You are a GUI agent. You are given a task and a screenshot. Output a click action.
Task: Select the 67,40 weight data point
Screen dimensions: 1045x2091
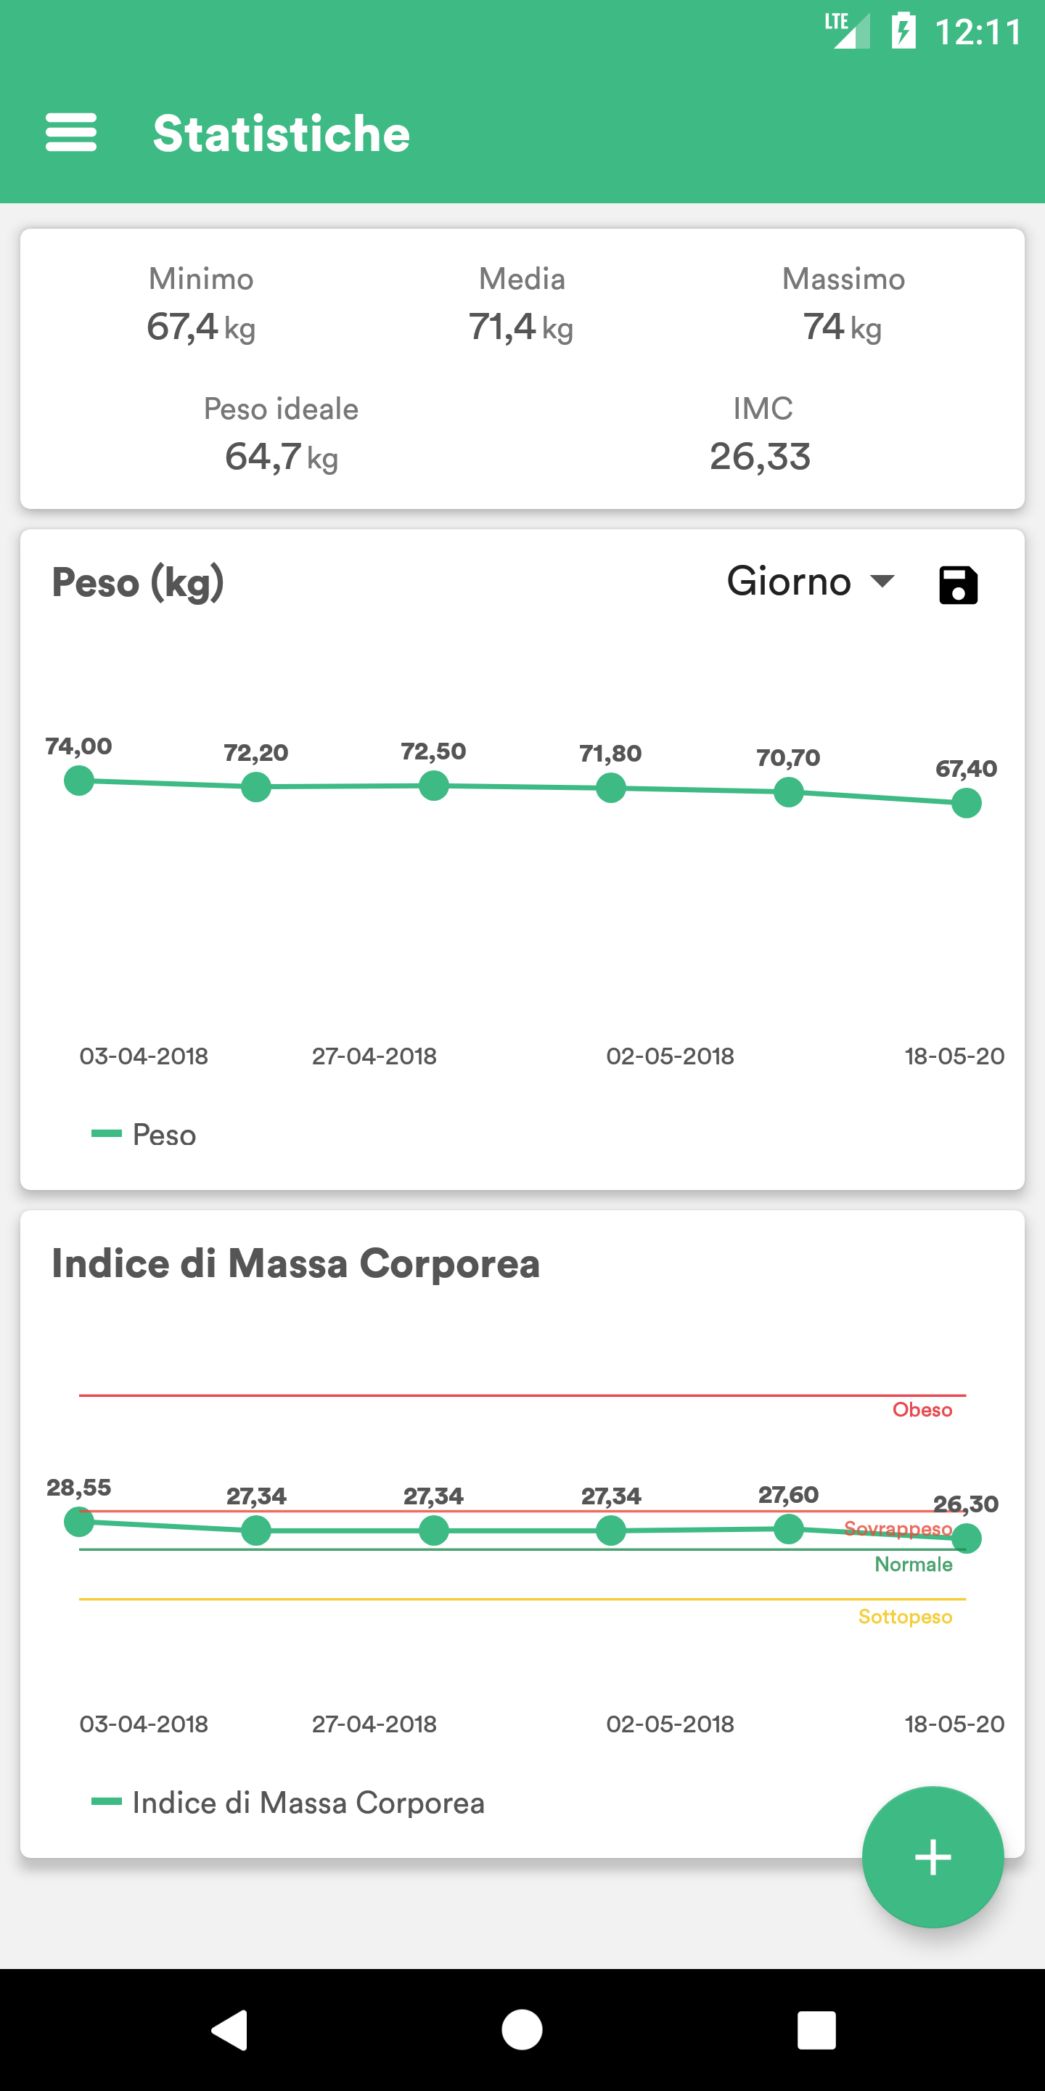tap(965, 803)
